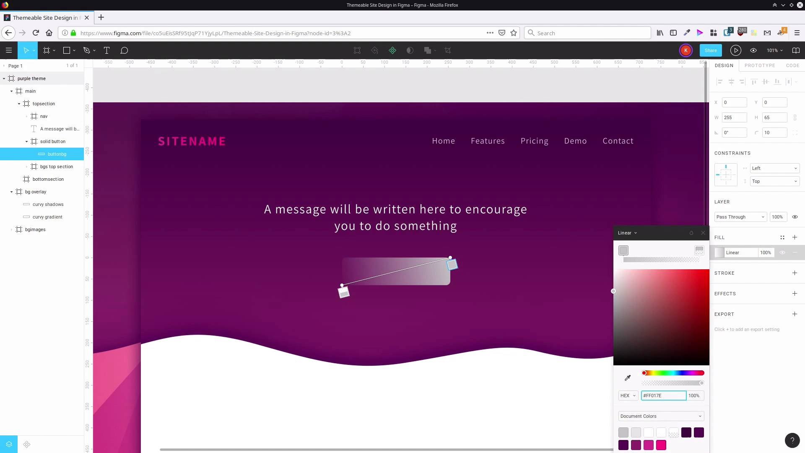Toggle visibility of the Linear fill
The image size is (805, 453).
point(782,253)
